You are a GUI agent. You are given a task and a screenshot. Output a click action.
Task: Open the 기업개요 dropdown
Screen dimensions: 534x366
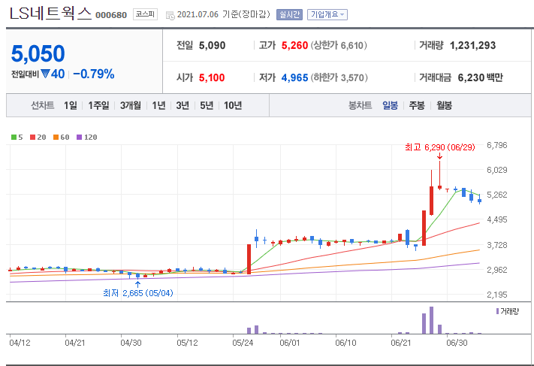pos(327,14)
